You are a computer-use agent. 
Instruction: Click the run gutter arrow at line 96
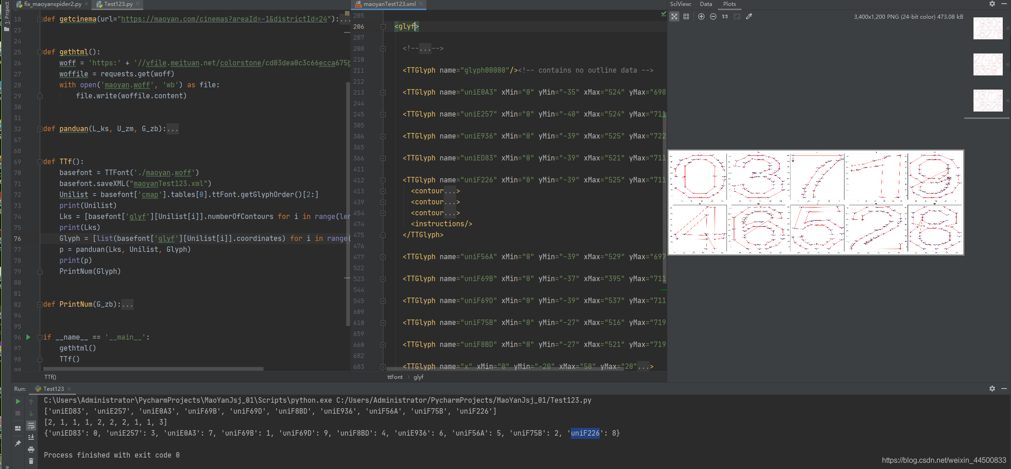click(28, 337)
